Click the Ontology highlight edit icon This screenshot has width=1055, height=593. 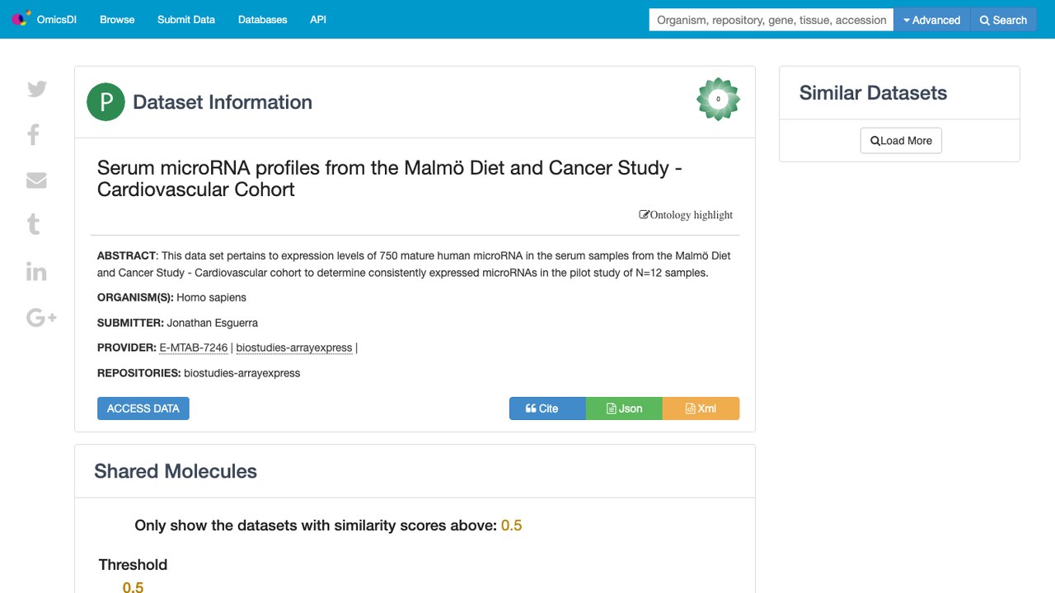[x=645, y=215]
